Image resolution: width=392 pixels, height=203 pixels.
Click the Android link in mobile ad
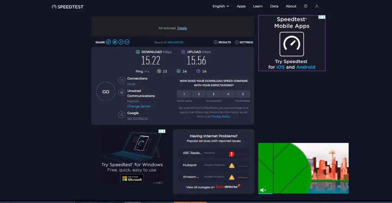coord(305,67)
